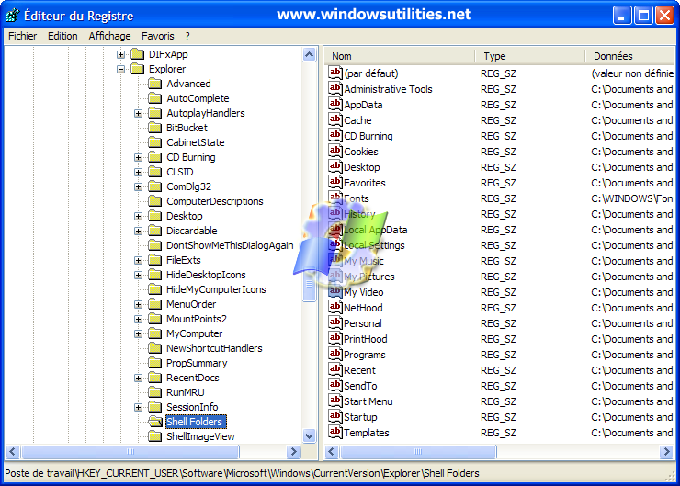
Task: Sort values by Type column header
Action: [x=530, y=56]
